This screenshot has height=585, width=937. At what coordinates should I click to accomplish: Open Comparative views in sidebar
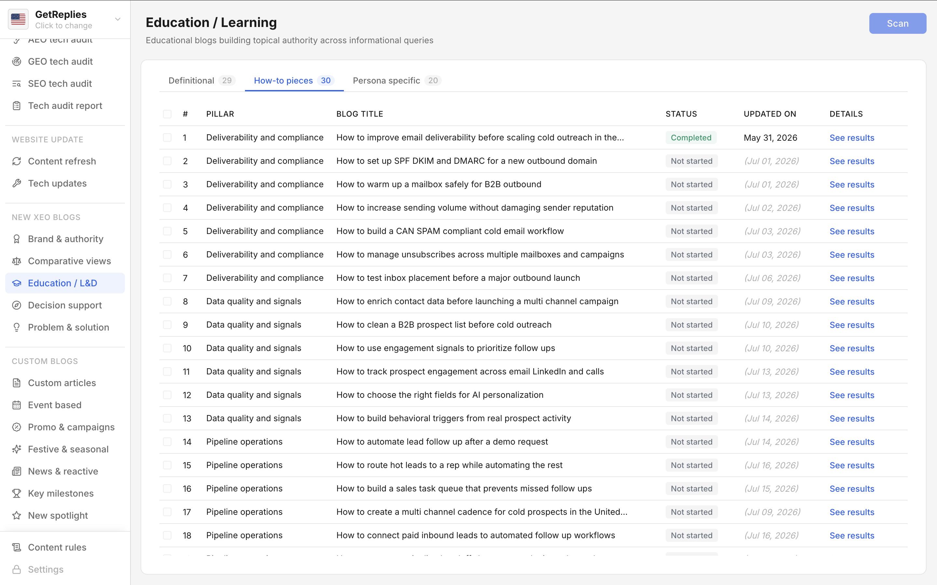pyautogui.click(x=65, y=261)
